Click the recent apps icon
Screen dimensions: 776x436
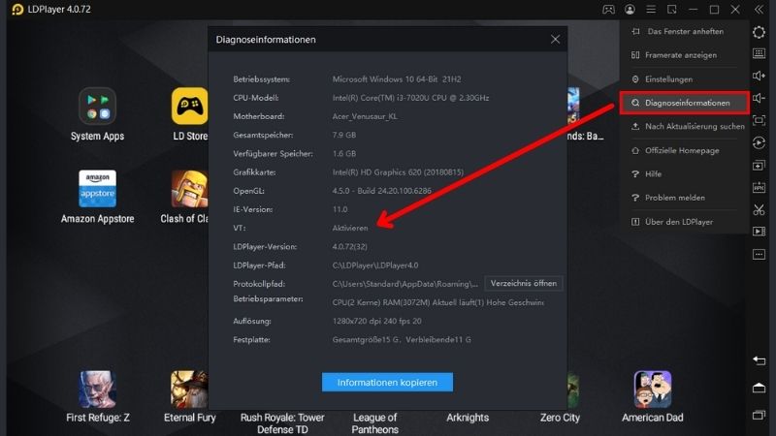(759, 416)
